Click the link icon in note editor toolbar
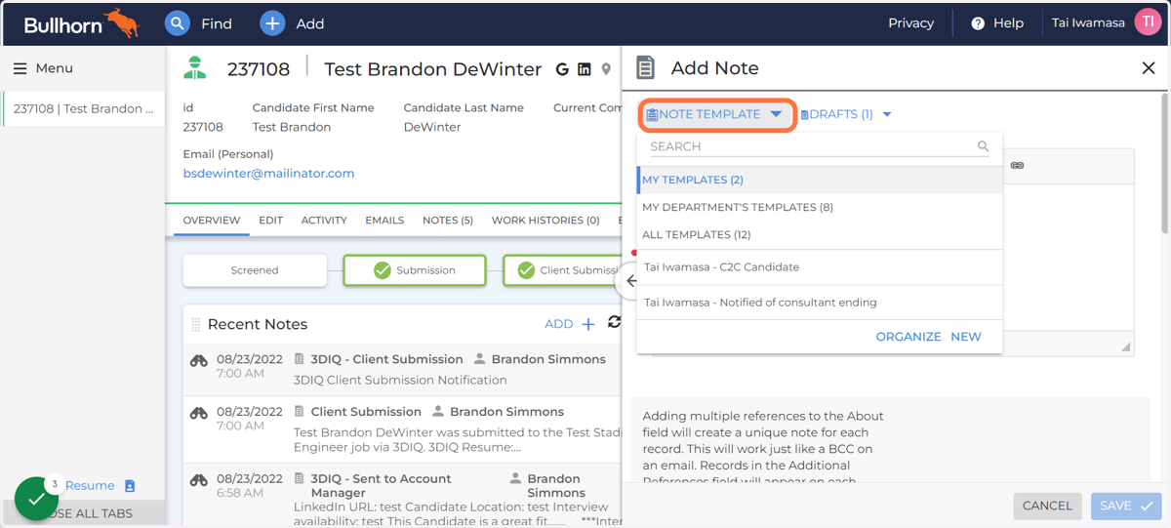Viewport: 1171px width, 528px height. (x=1017, y=166)
